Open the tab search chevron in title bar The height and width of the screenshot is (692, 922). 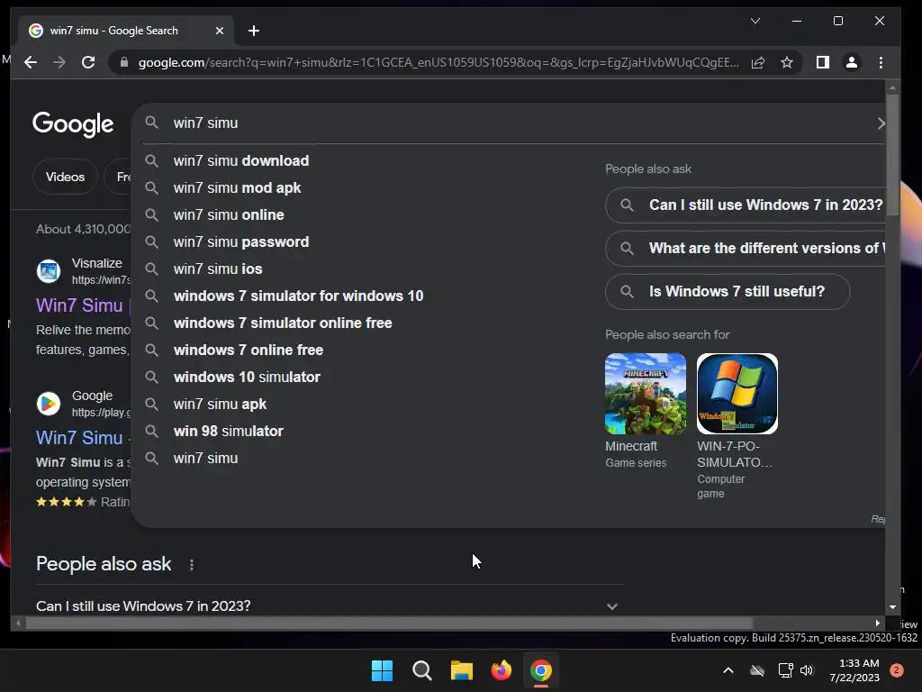coord(755,22)
